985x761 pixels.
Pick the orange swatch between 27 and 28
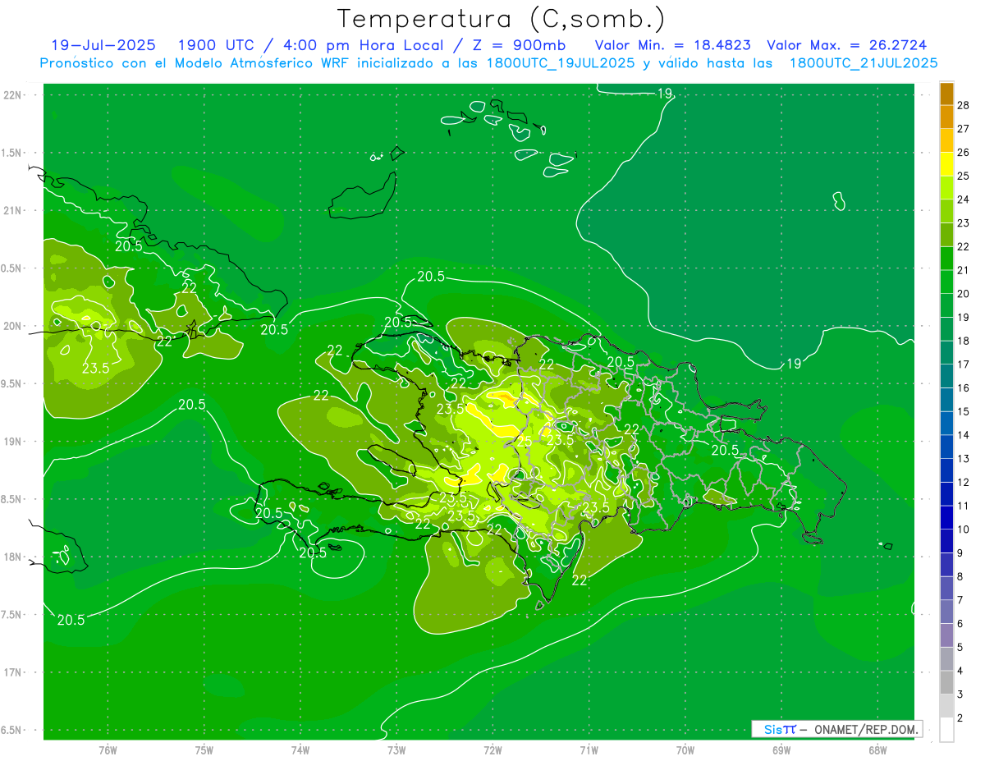[x=946, y=117]
